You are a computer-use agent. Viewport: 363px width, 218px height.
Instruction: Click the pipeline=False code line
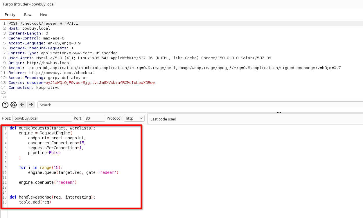(44, 153)
